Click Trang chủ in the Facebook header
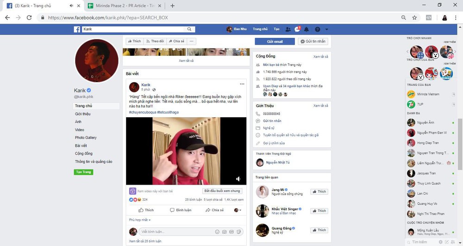463x246 pixels. pos(260,29)
